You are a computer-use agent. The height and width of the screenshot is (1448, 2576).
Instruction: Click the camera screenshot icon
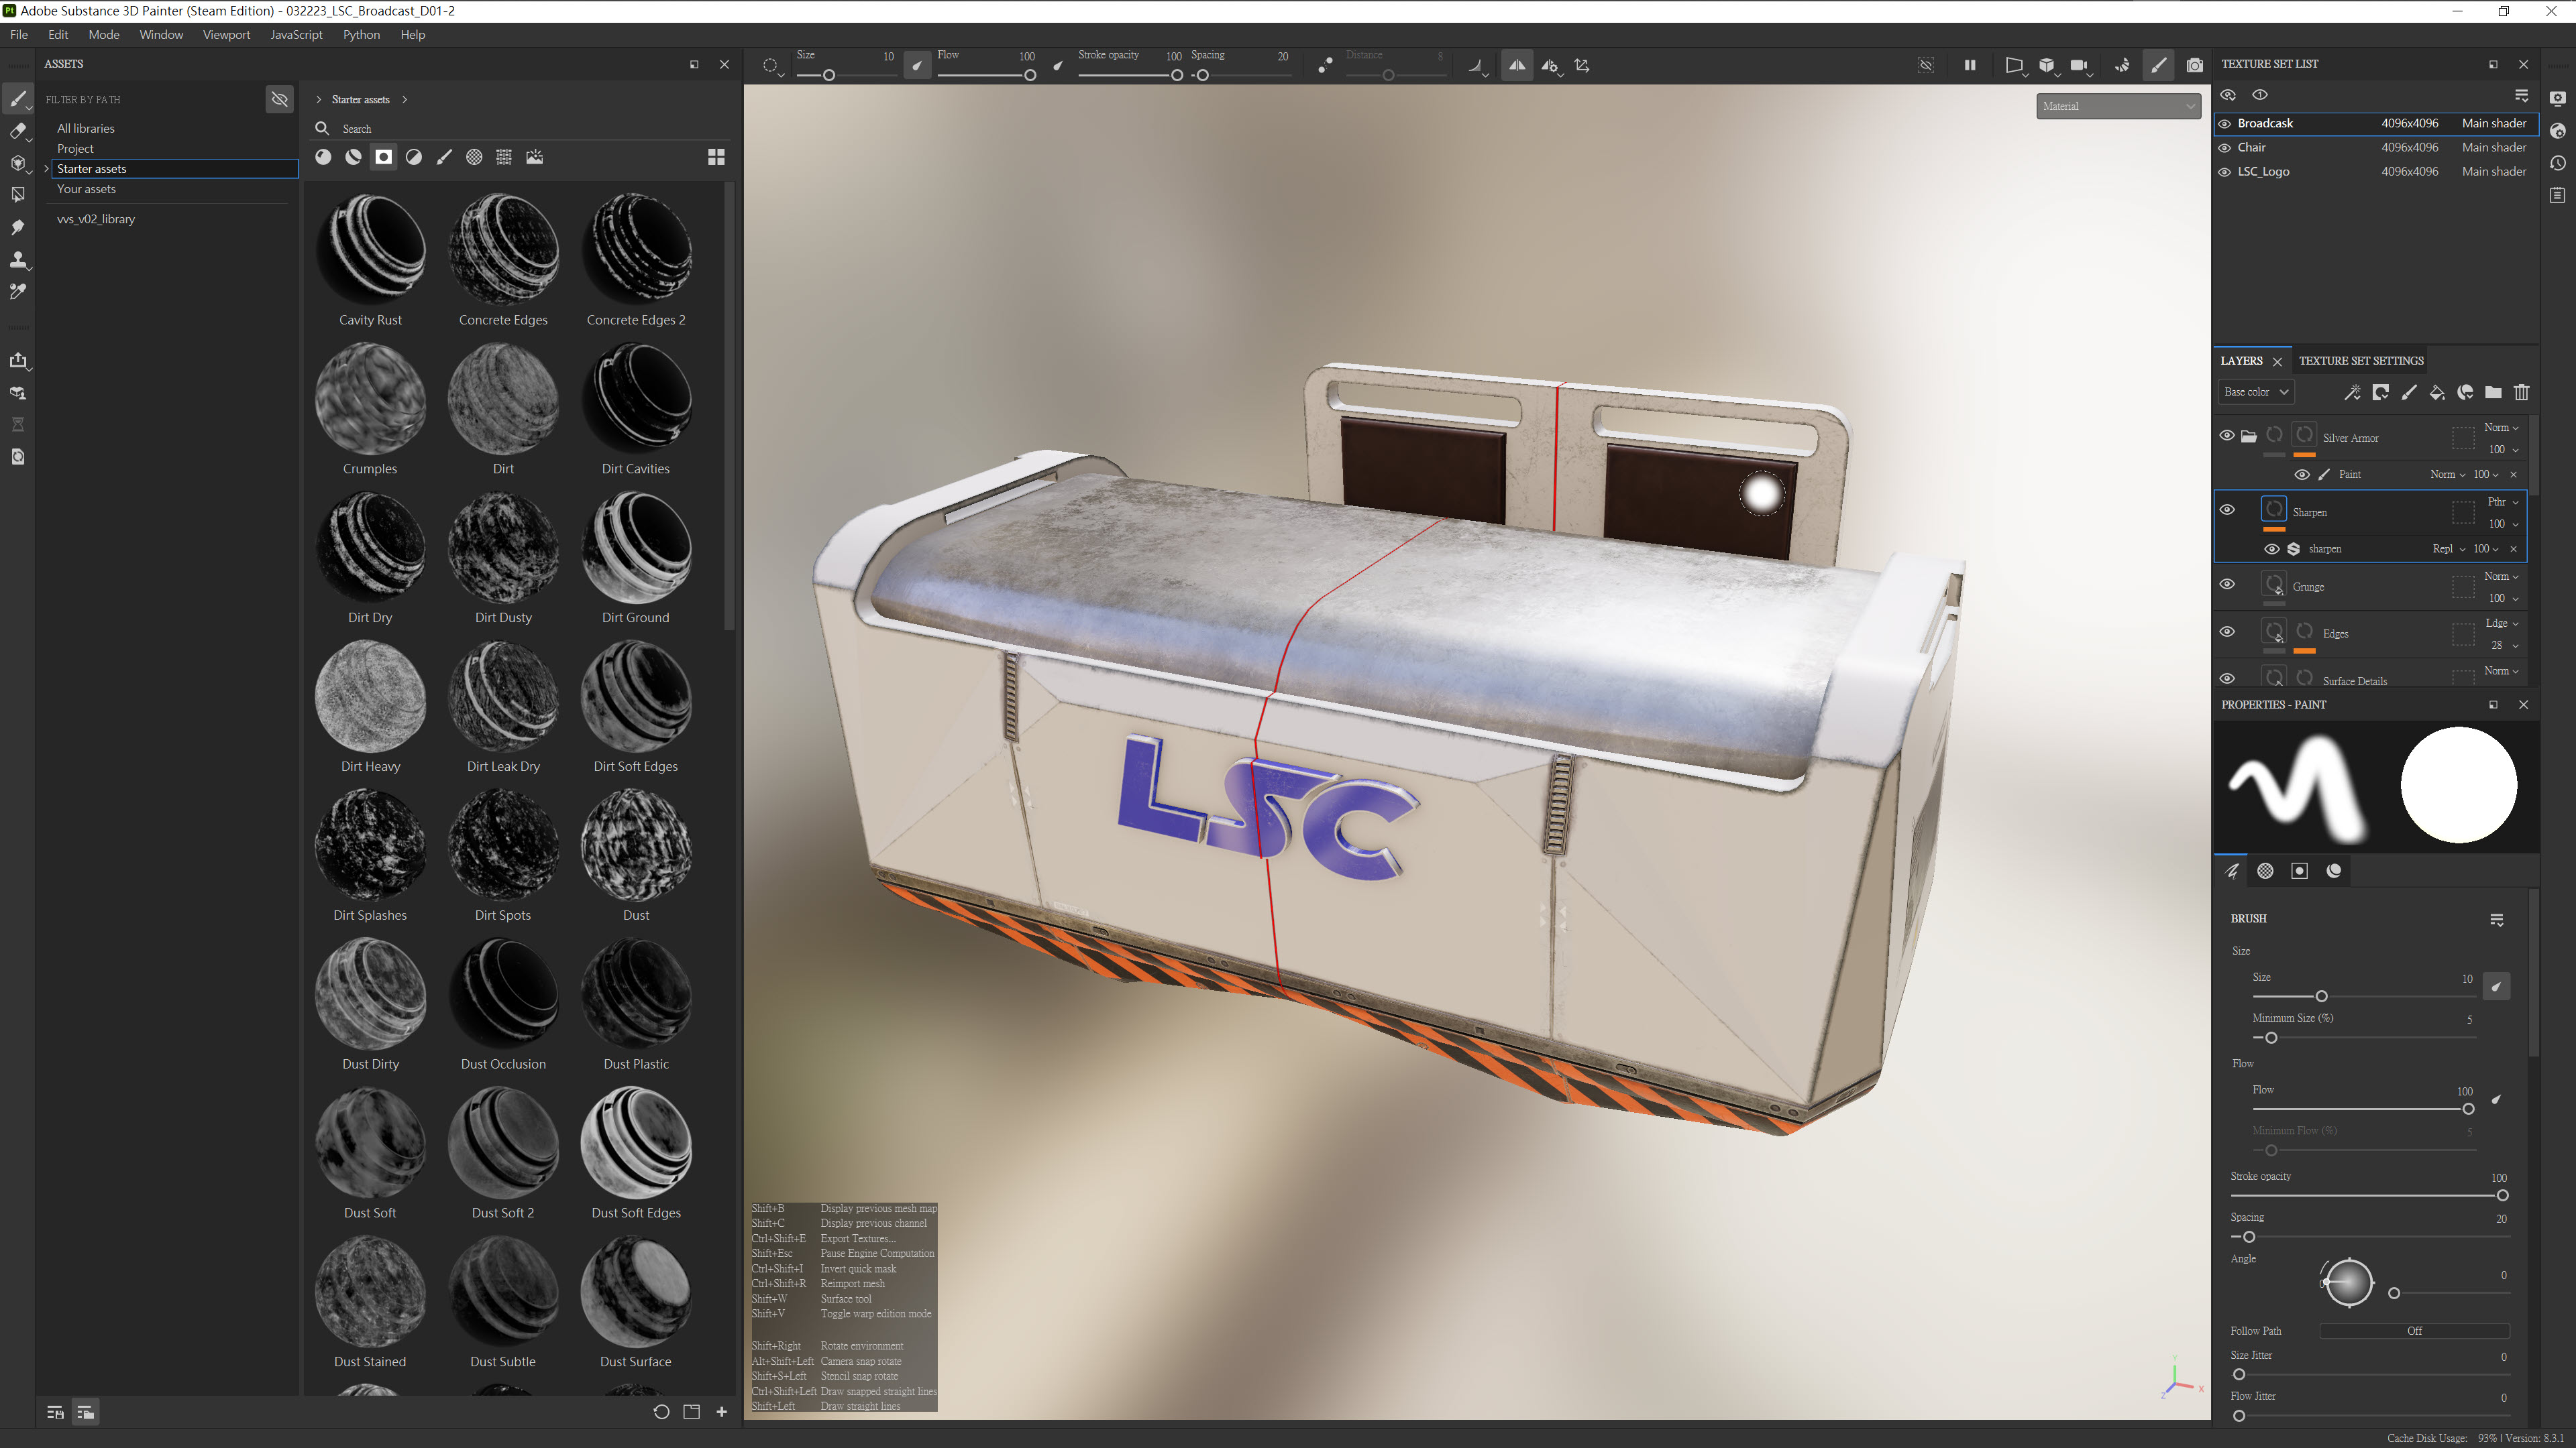(x=2194, y=66)
